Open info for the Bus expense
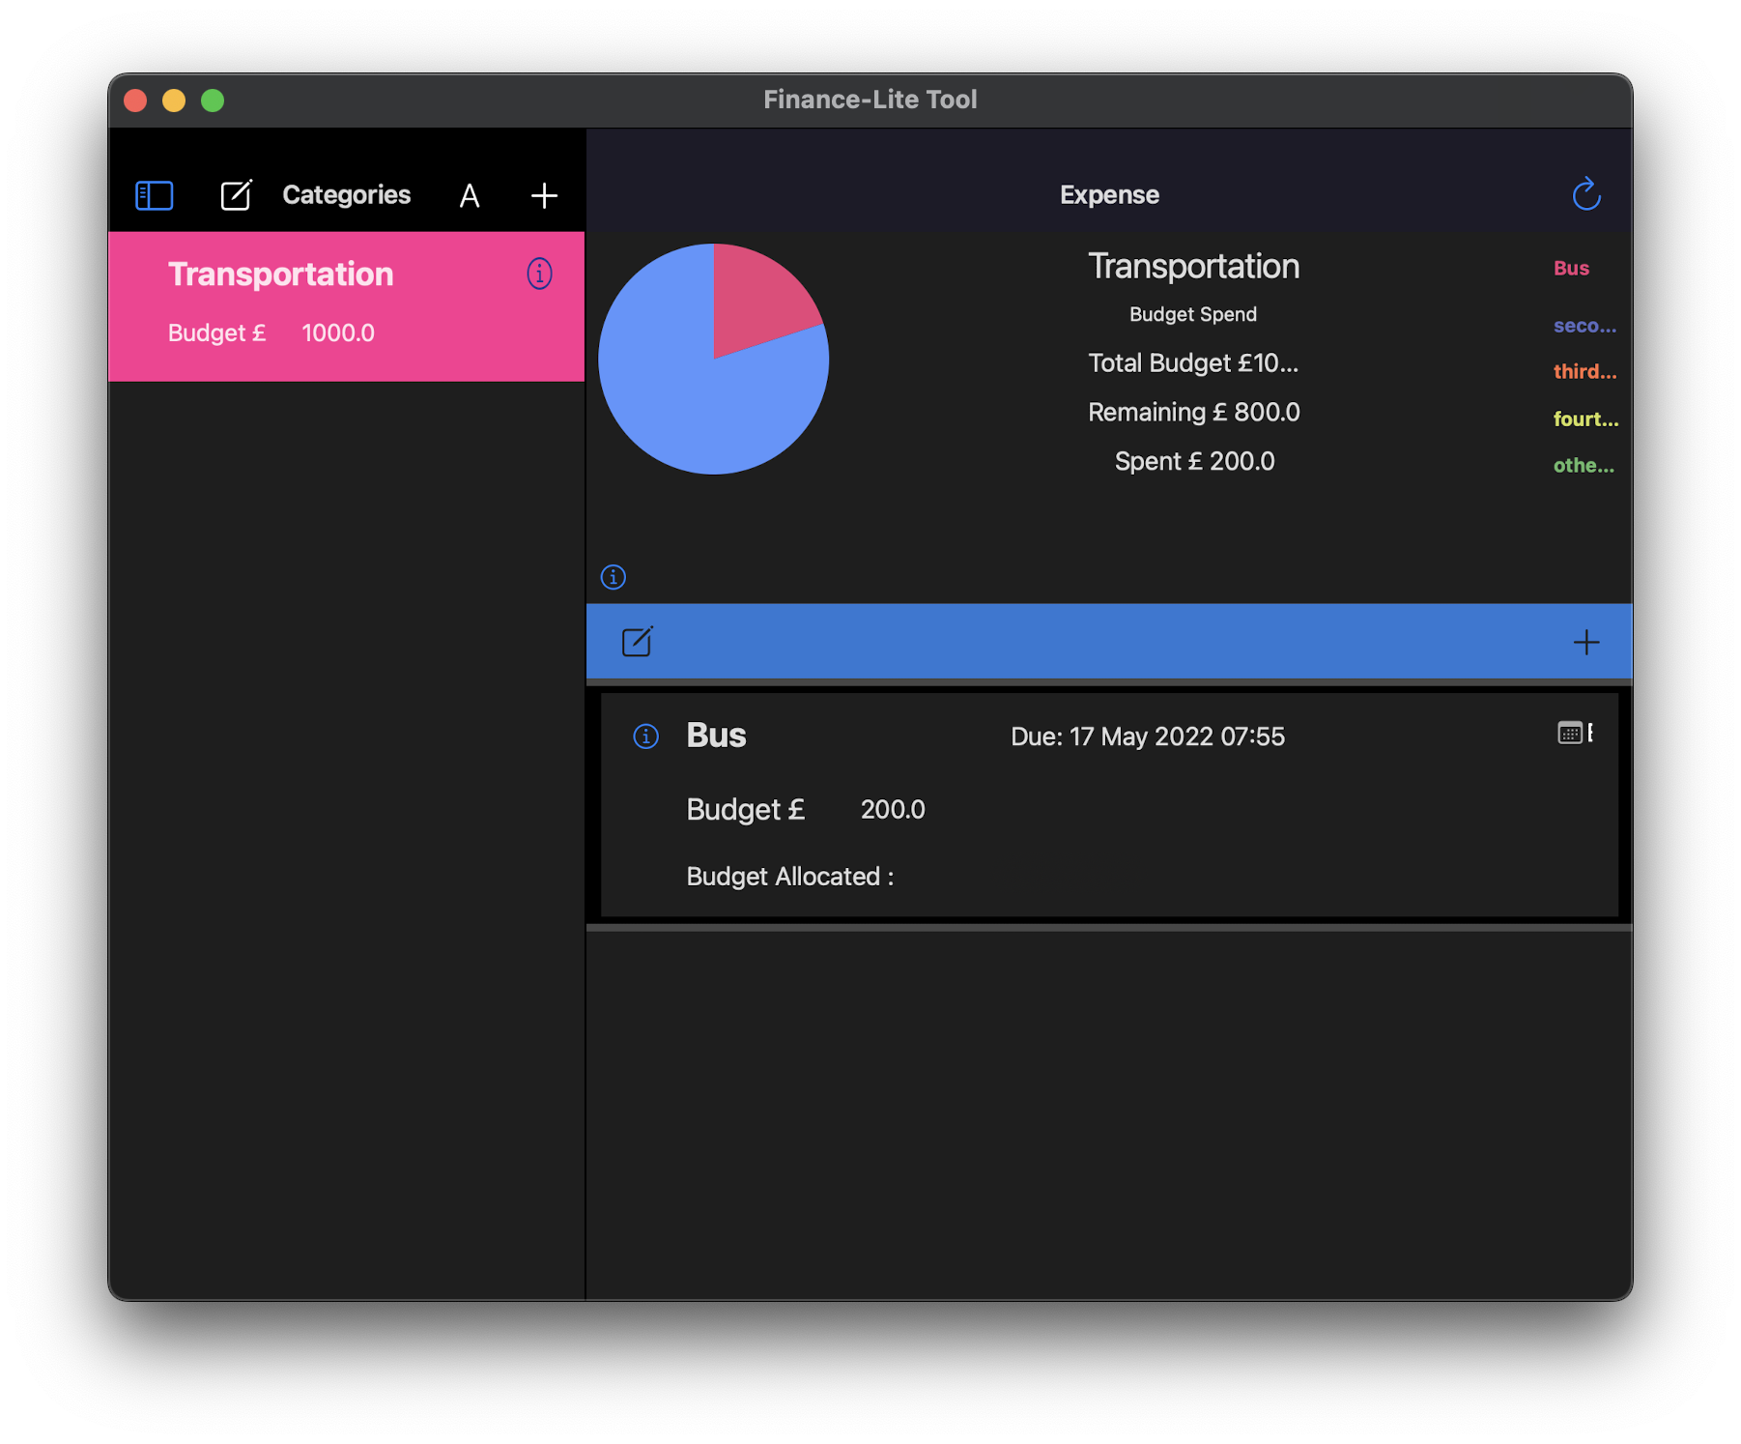Screen dimensions: 1741x1444 click(645, 736)
